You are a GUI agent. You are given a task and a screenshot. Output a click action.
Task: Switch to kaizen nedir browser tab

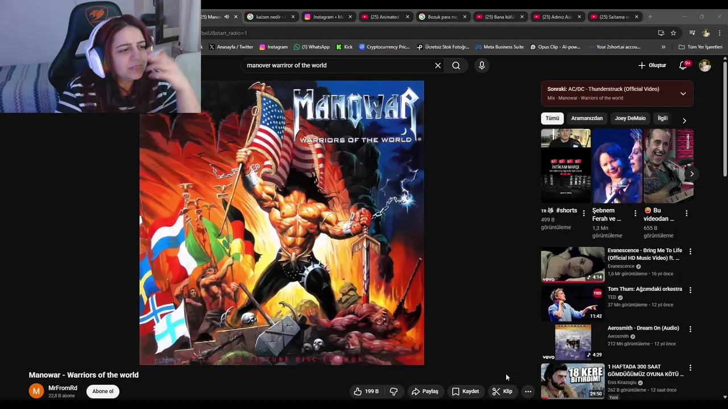270,17
